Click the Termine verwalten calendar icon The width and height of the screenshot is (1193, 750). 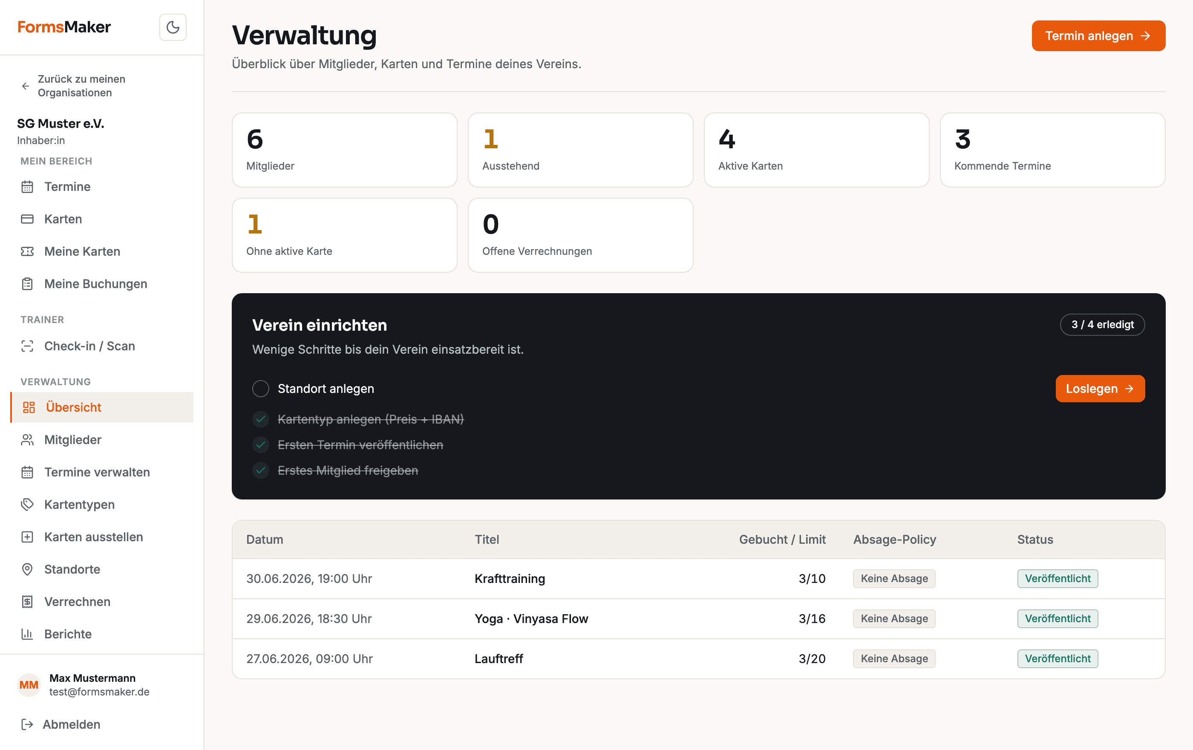pos(27,472)
